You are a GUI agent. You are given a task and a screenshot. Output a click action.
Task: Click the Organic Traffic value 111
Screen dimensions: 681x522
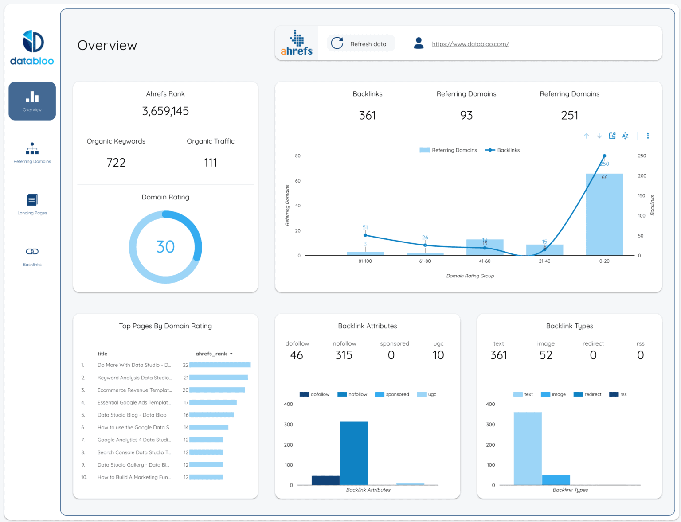click(x=211, y=163)
